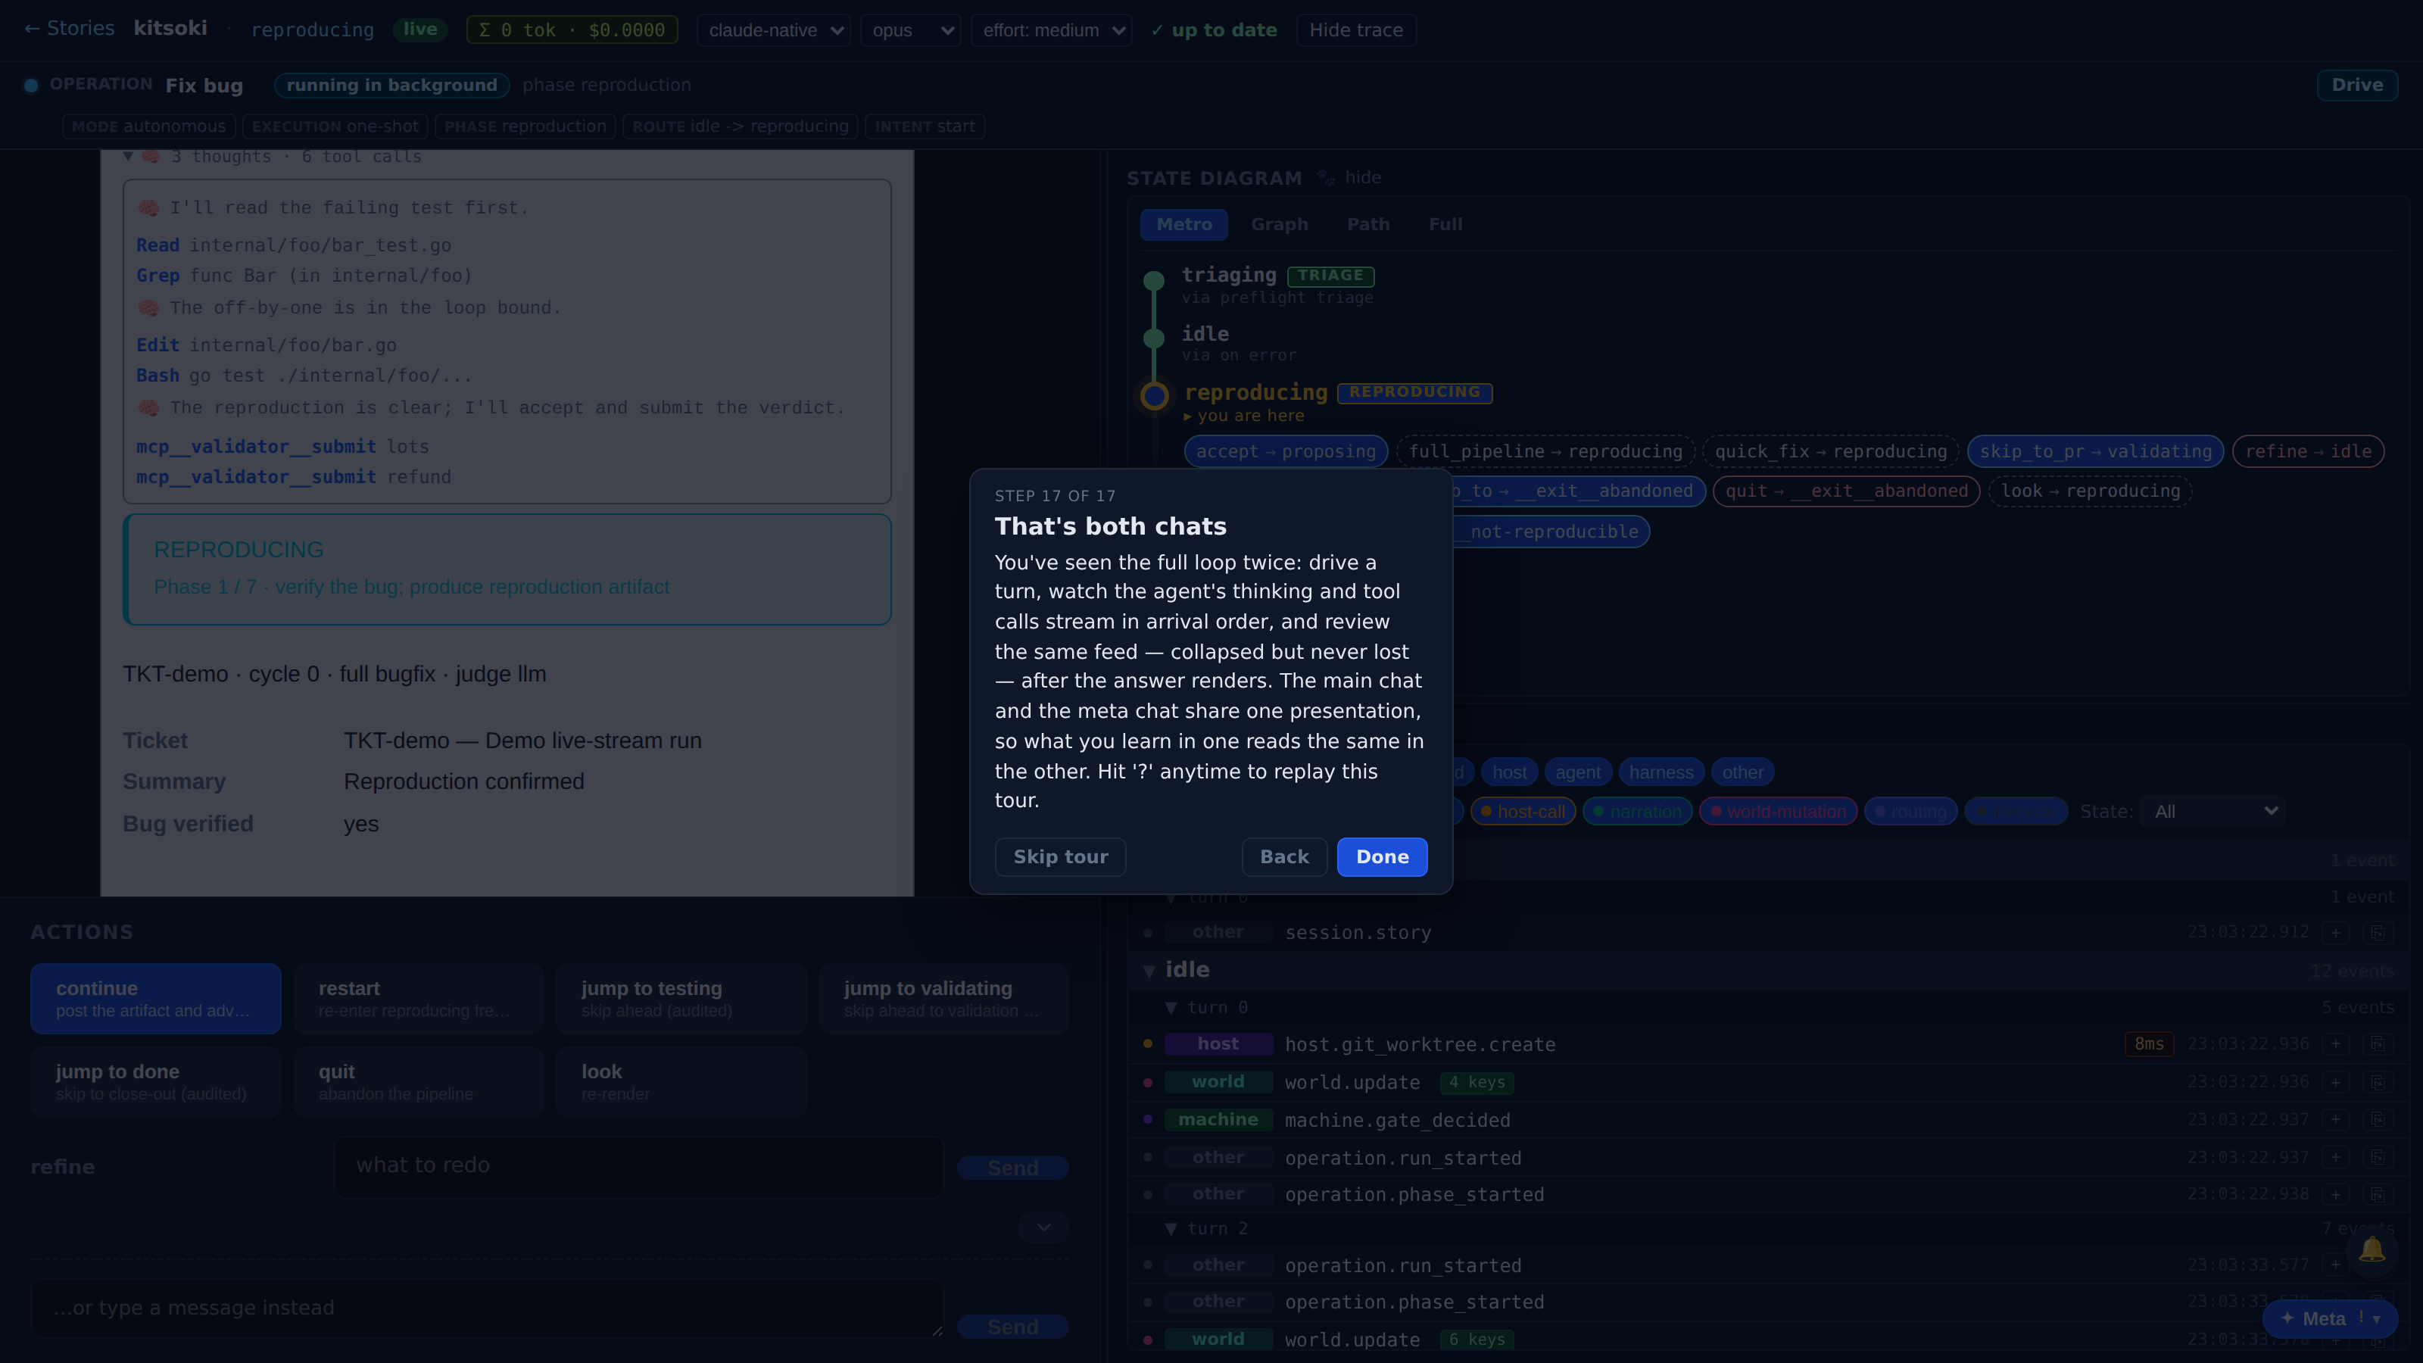Toggle the world-mutation category filter

click(1778, 812)
